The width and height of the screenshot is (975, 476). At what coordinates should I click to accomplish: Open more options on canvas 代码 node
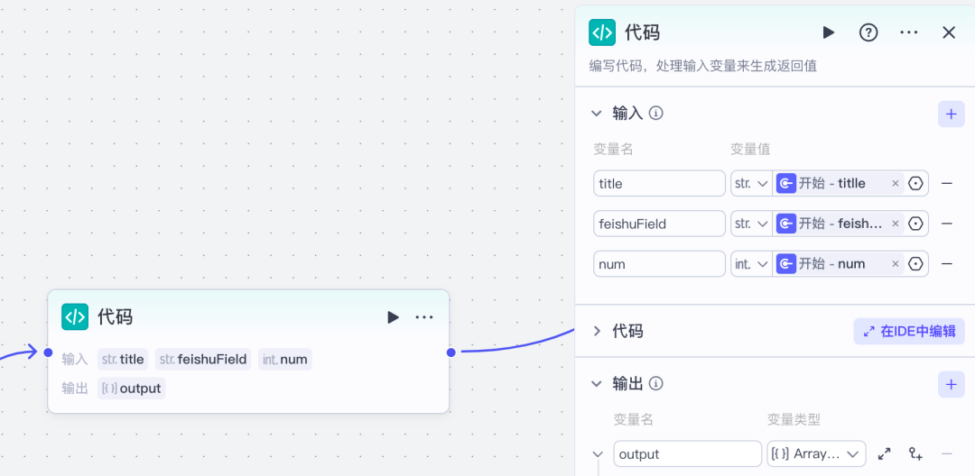(424, 317)
